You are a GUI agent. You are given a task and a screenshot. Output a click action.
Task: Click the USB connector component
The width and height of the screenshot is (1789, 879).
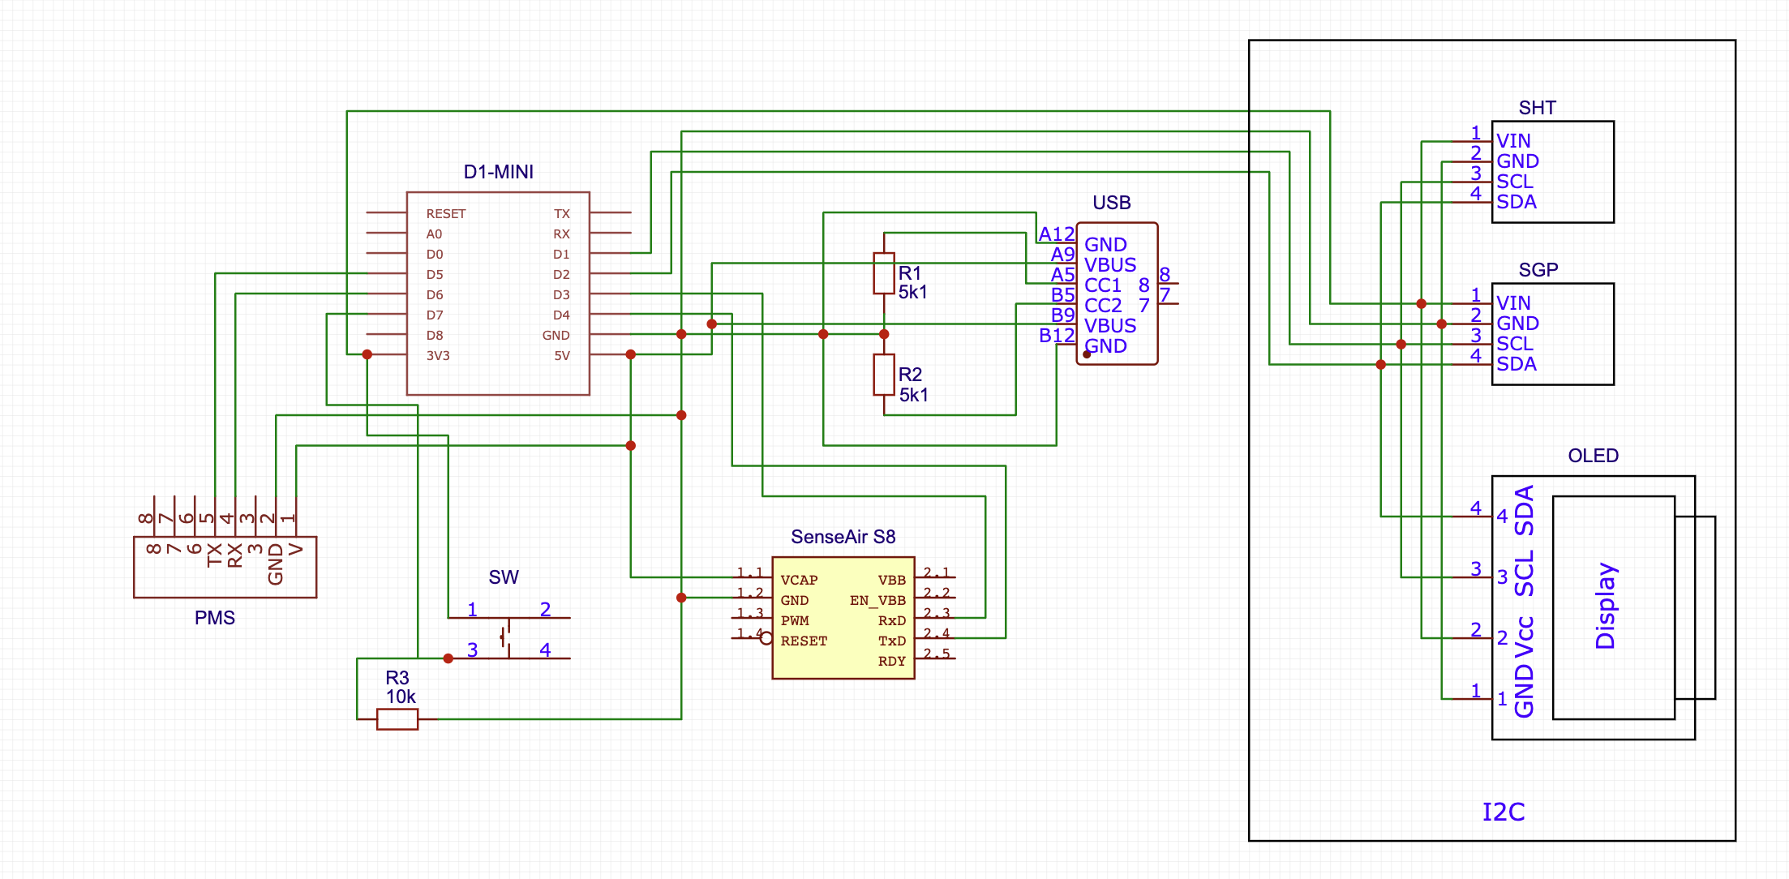[1117, 294]
